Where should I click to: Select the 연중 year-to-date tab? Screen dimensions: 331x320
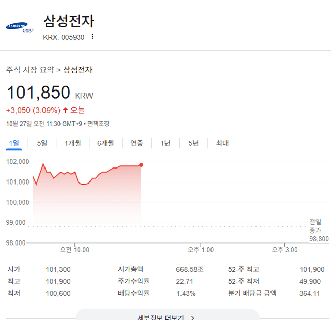point(137,143)
